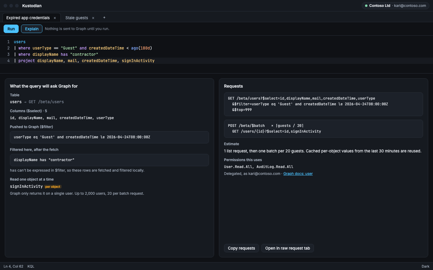The width and height of the screenshot is (433, 270).
Task: Click the pushed $filter expression box
Action: coord(109,137)
